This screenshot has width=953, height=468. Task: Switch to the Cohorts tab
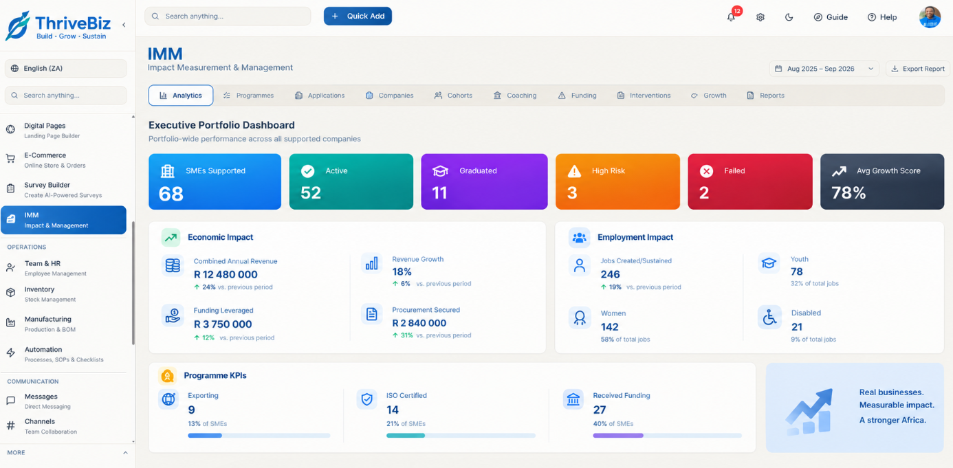tap(453, 96)
